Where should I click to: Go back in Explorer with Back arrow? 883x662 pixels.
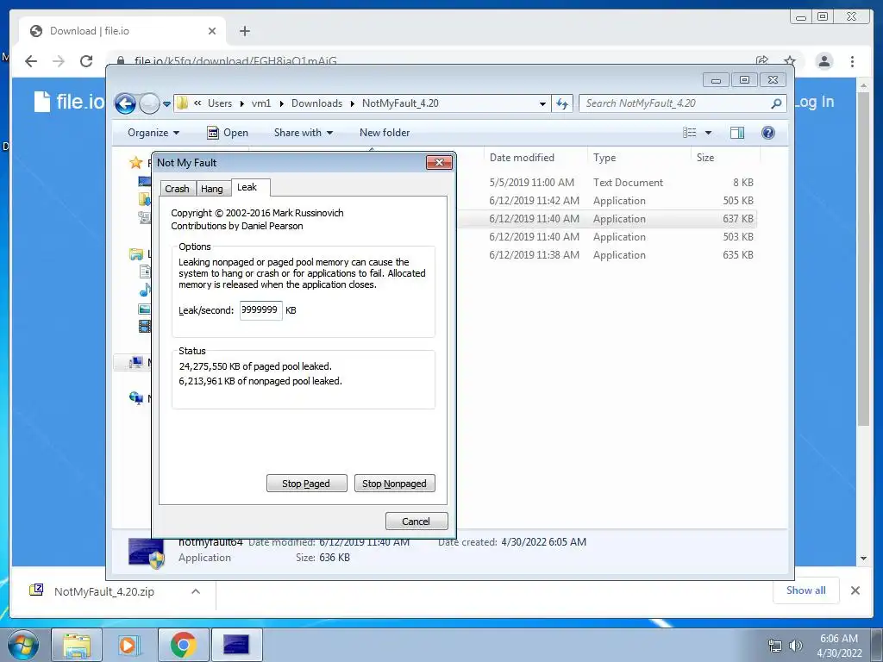(125, 103)
